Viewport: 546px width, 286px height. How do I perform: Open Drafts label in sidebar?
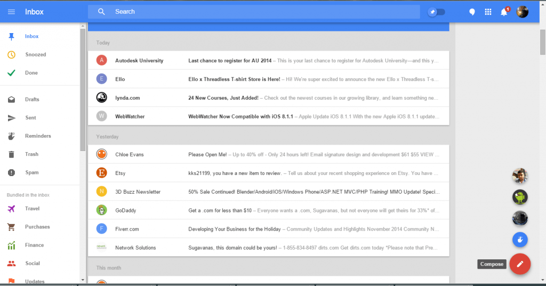(x=32, y=100)
